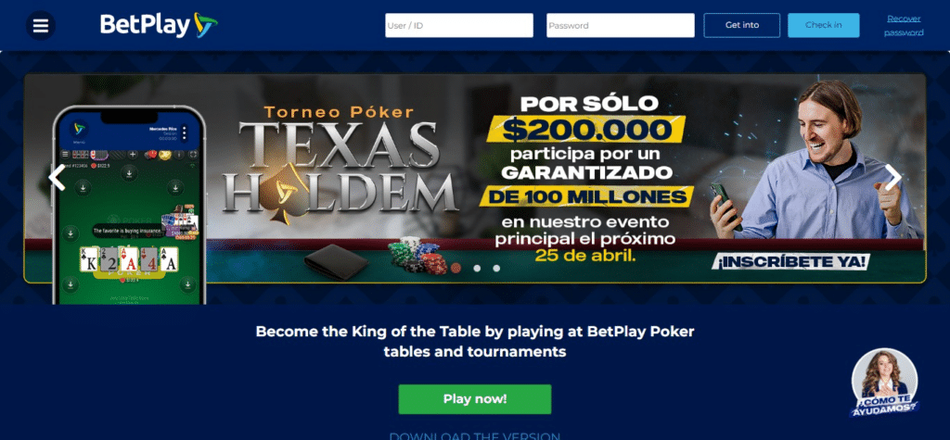Screen dimensions: 950x440
Task: Click the Check in button
Action: (x=824, y=25)
